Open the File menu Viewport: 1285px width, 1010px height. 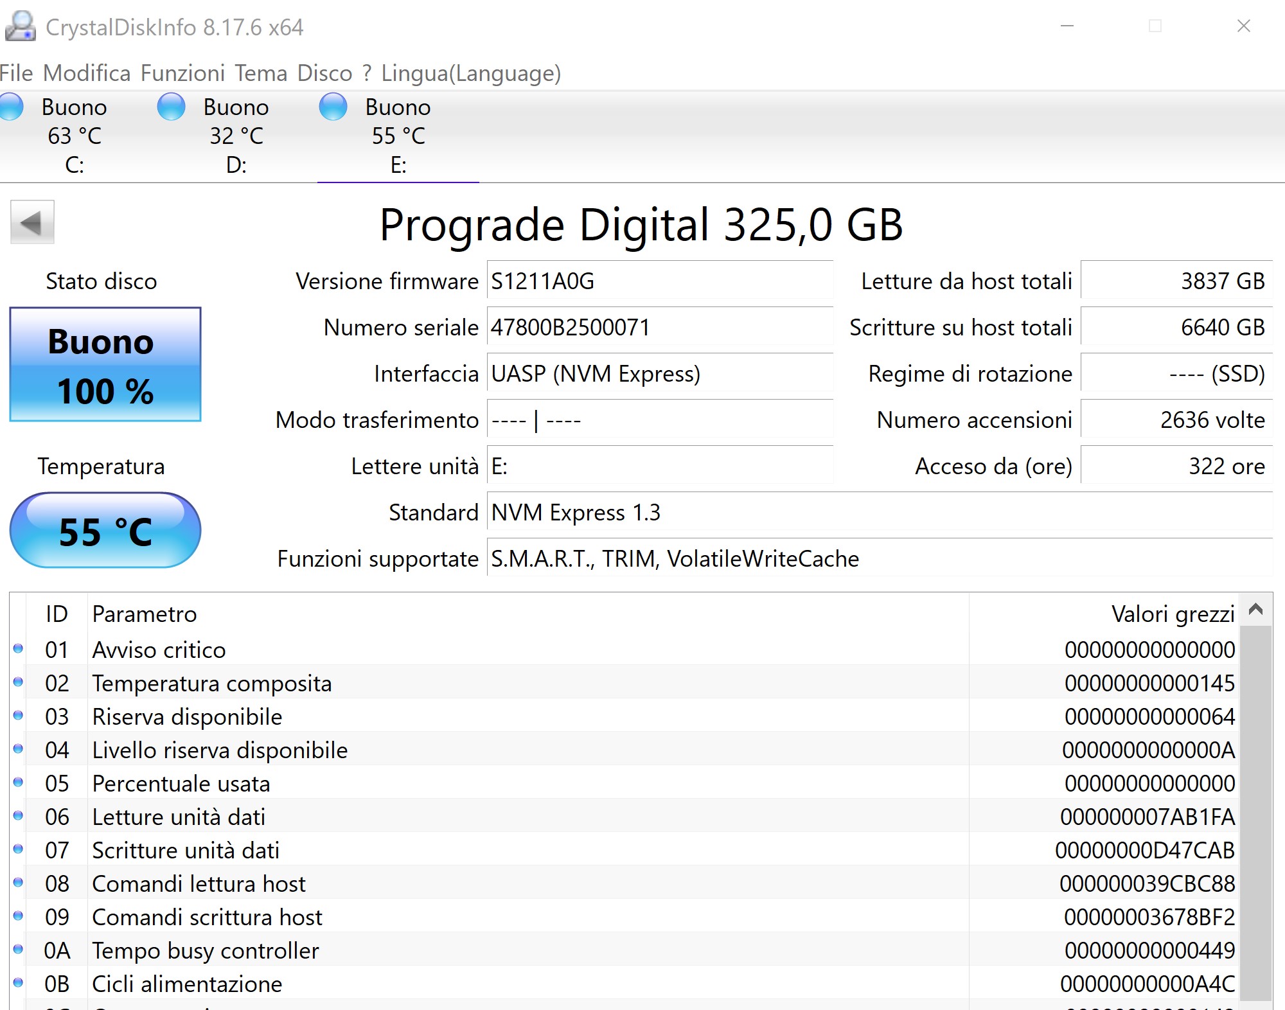click(x=16, y=73)
